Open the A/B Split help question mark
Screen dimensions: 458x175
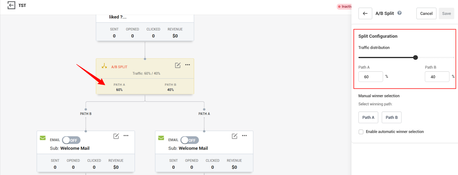point(400,13)
